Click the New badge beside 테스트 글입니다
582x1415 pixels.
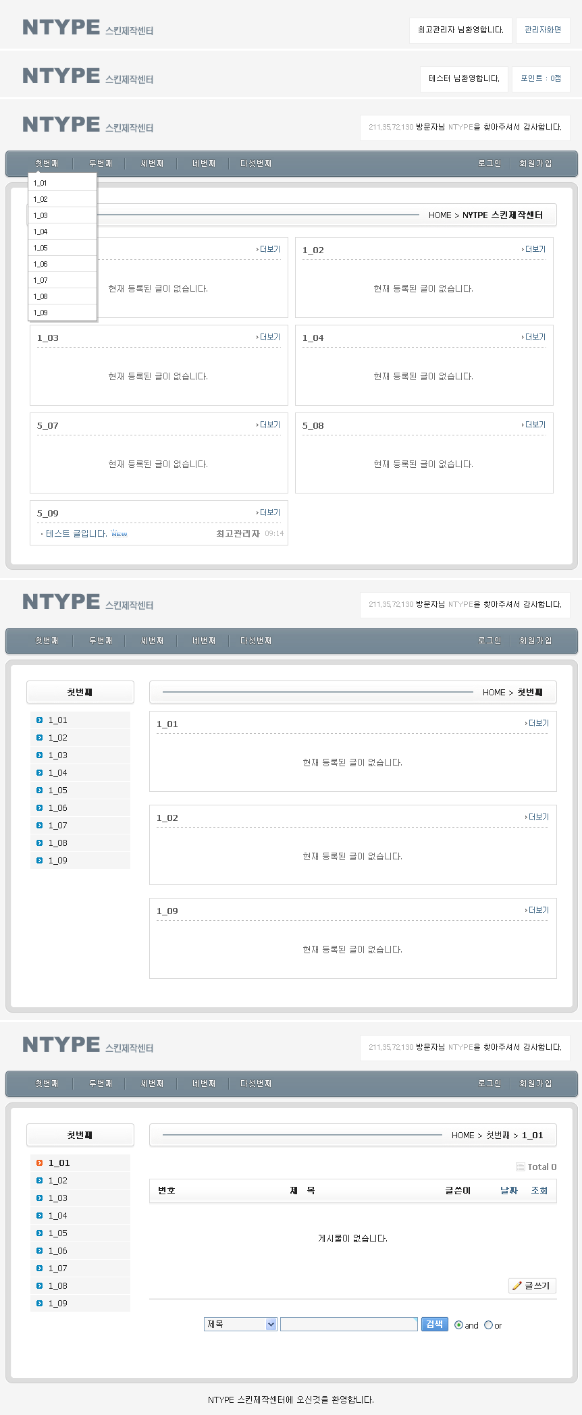point(119,533)
